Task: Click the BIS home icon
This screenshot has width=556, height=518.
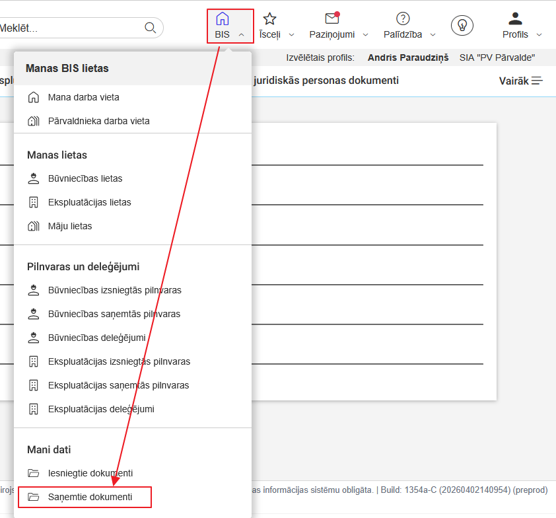Action: (x=223, y=19)
